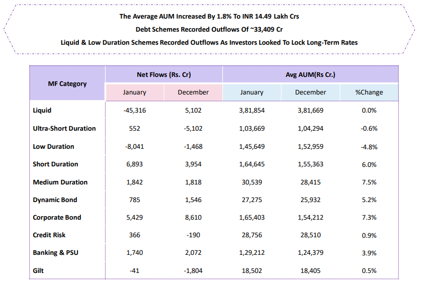Click Corporate Bond flow '5,429'

click(x=134, y=218)
